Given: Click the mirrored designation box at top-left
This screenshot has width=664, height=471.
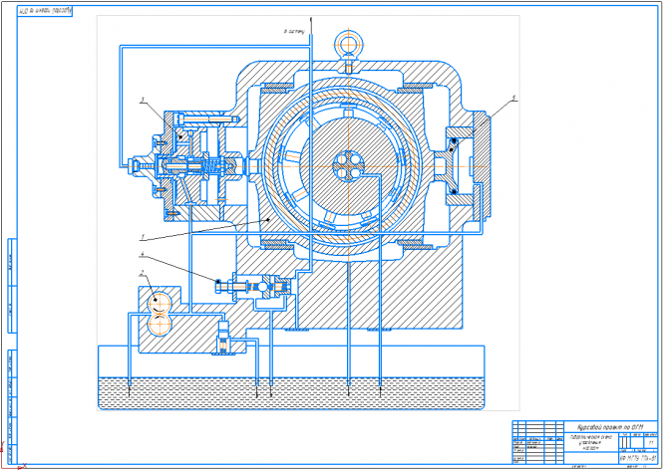Looking at the screenshot, I should pyautogui.click(x=45, y=11).
